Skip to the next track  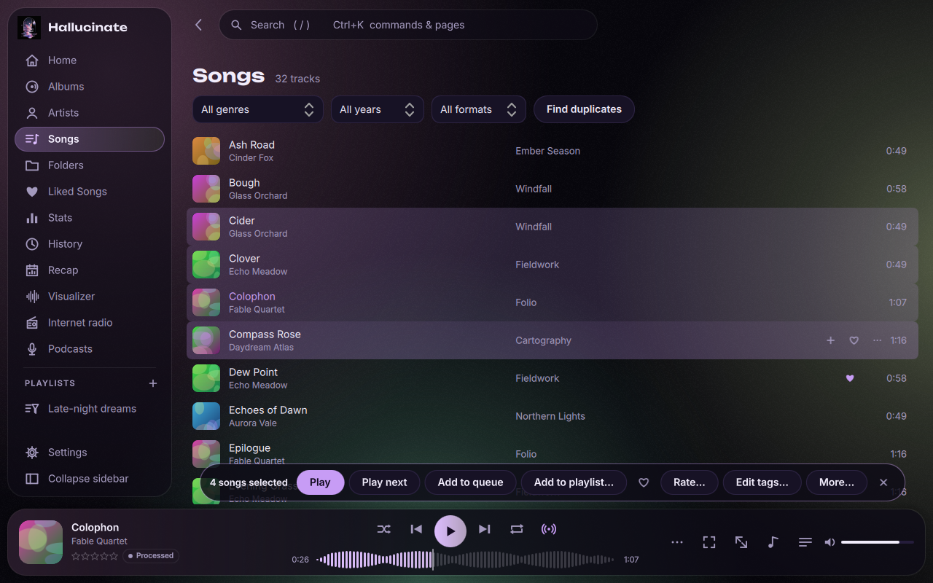485,529
